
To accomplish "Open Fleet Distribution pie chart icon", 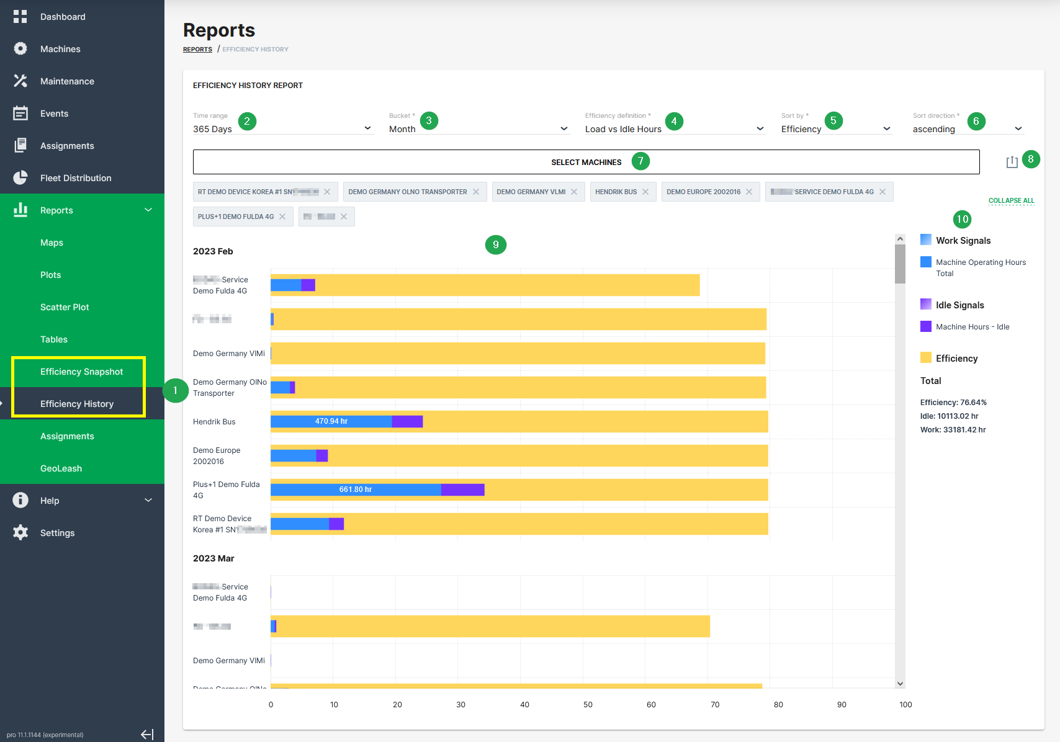I will tap(20, 178).
